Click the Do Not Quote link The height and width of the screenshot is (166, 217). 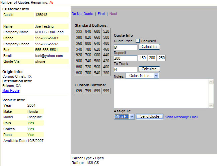tap(82, 14)
